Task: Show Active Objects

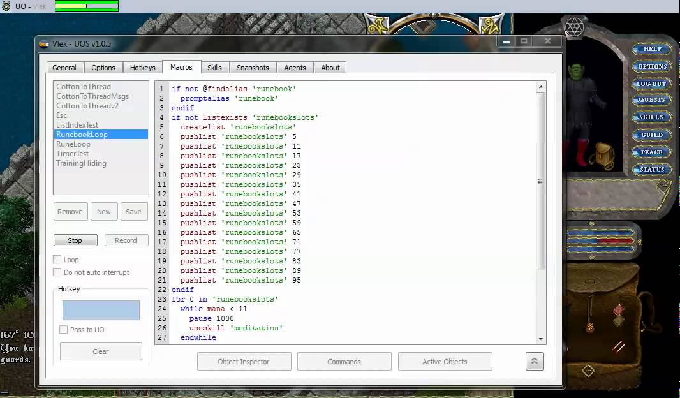Action: 445,362
